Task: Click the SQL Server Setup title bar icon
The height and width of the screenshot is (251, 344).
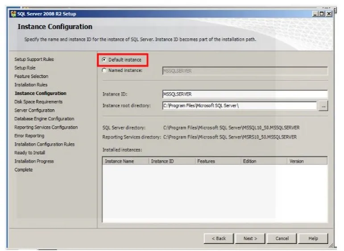Action: (13, 14)
